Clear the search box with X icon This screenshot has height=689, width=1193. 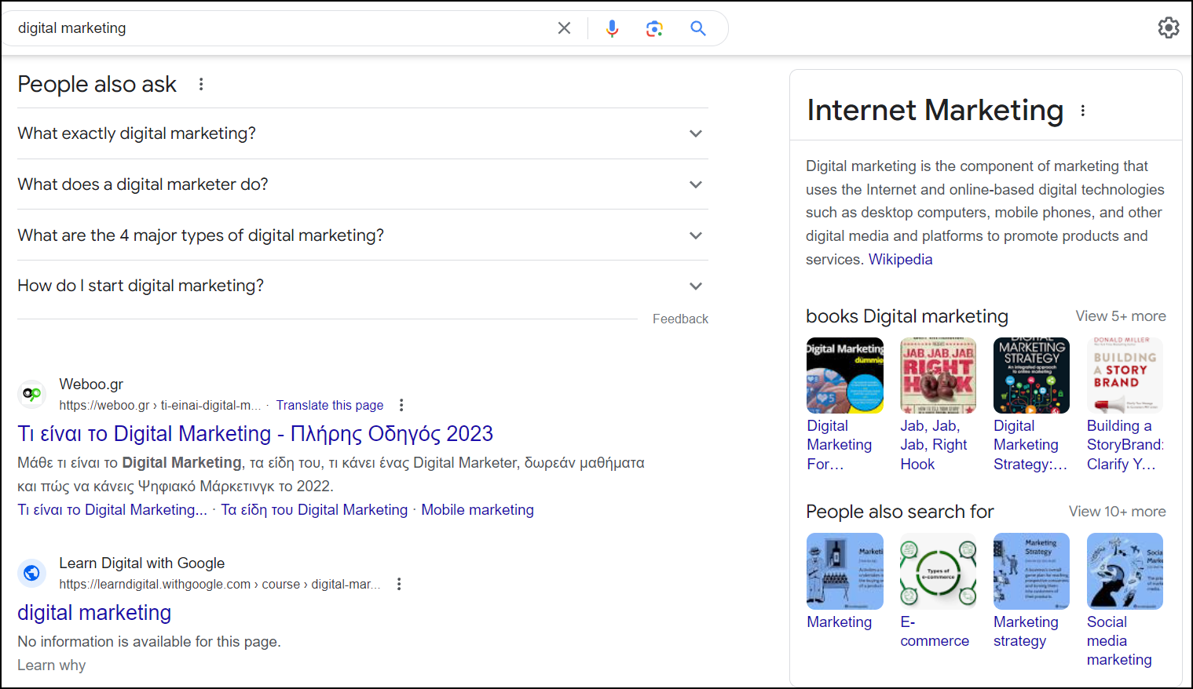pos(564,28)
